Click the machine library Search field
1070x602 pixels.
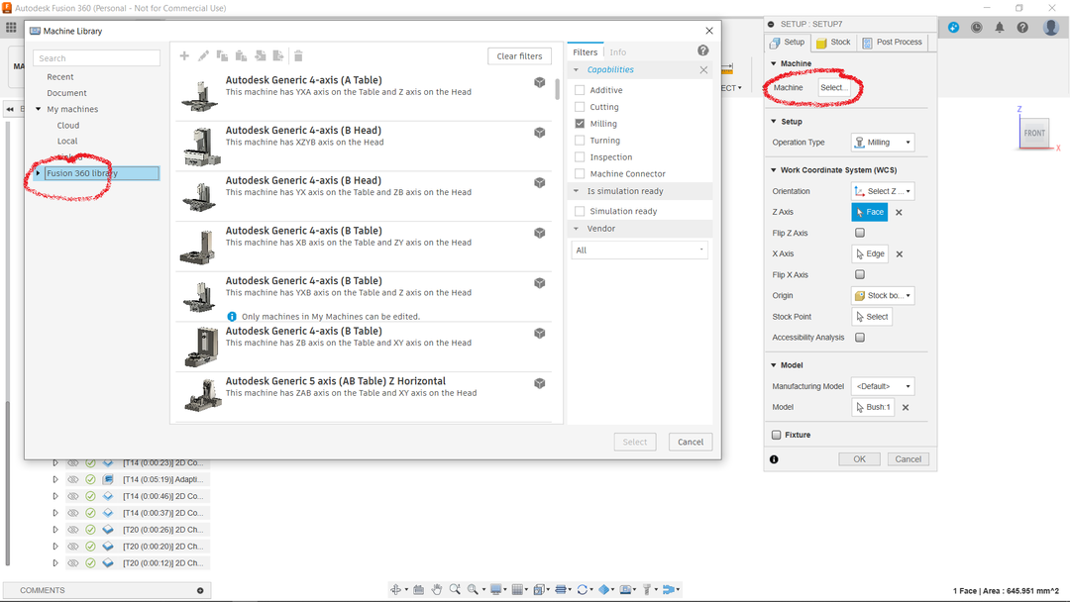pyautogui.click(x=96, y=58)
